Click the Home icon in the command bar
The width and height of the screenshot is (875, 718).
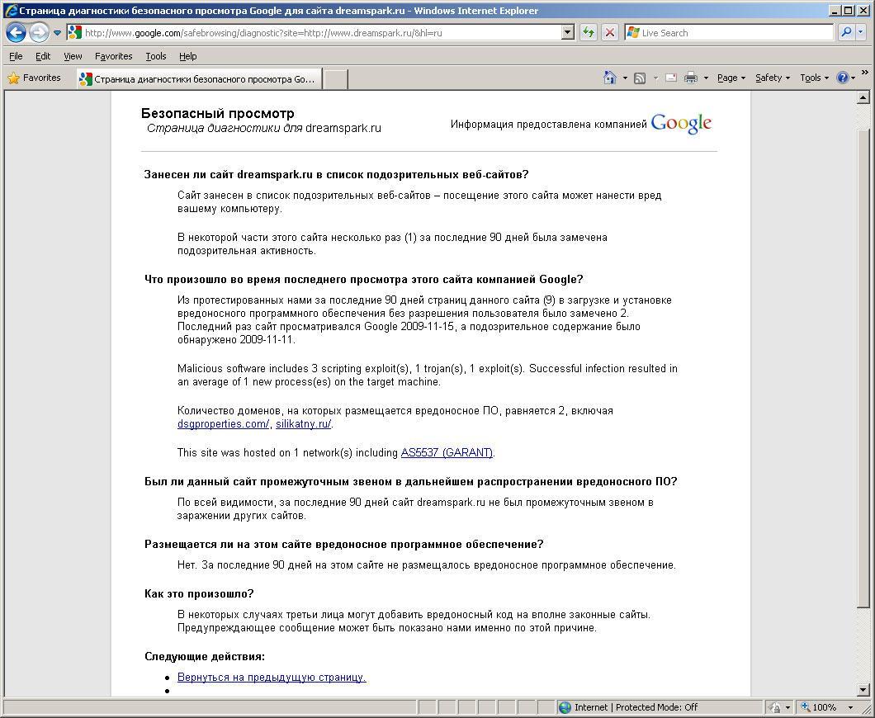609,78
